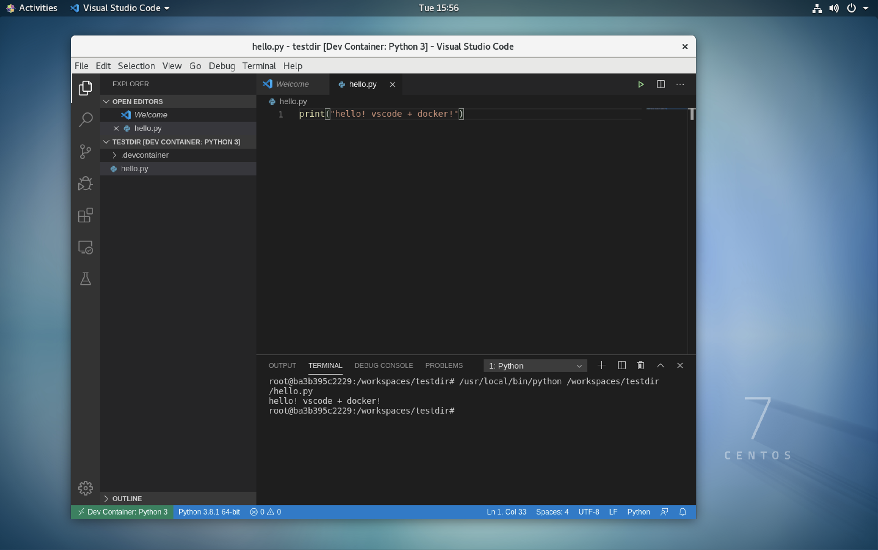Open the terminal selector dropdown 1: Python

535,365
